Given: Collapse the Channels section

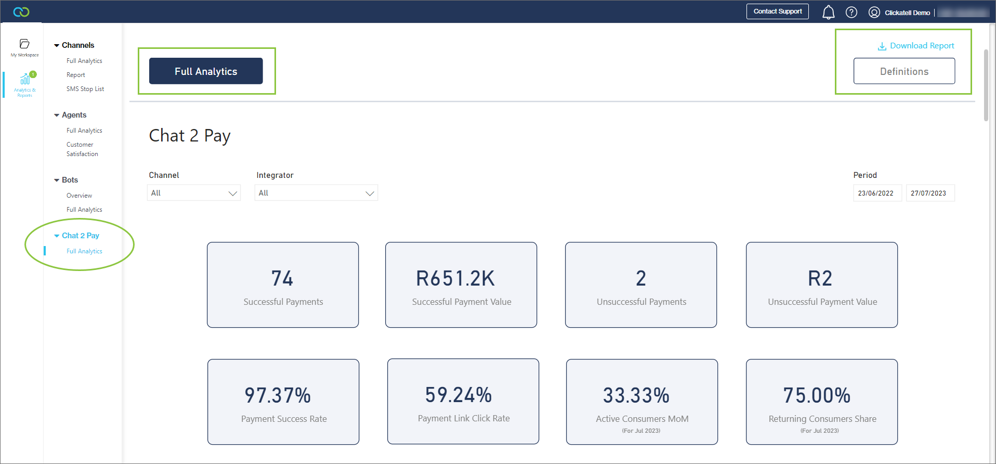Looking at the screenshot, I should pyautogui.click(x=57, y=46).
